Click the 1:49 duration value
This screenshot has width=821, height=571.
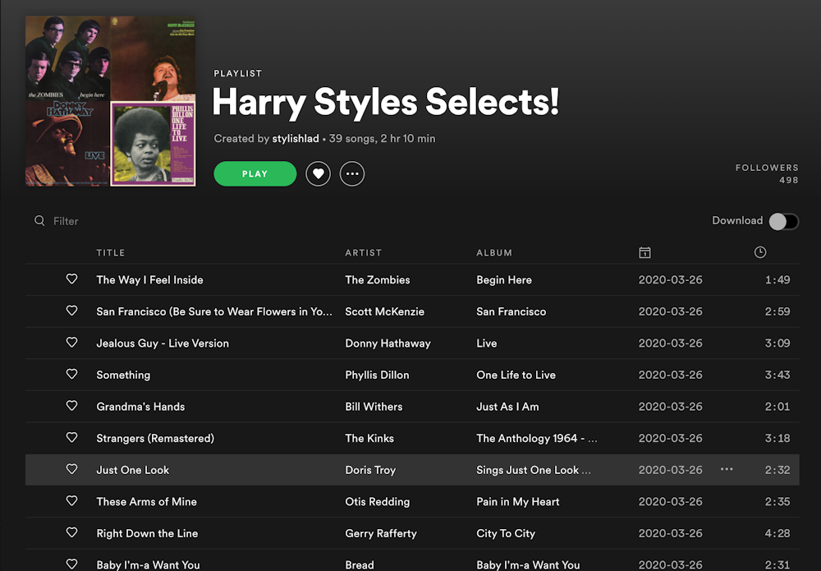[777, 279]
